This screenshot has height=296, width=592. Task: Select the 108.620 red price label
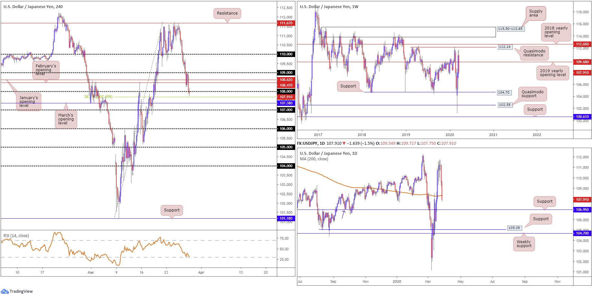click(x=286, y=80)
